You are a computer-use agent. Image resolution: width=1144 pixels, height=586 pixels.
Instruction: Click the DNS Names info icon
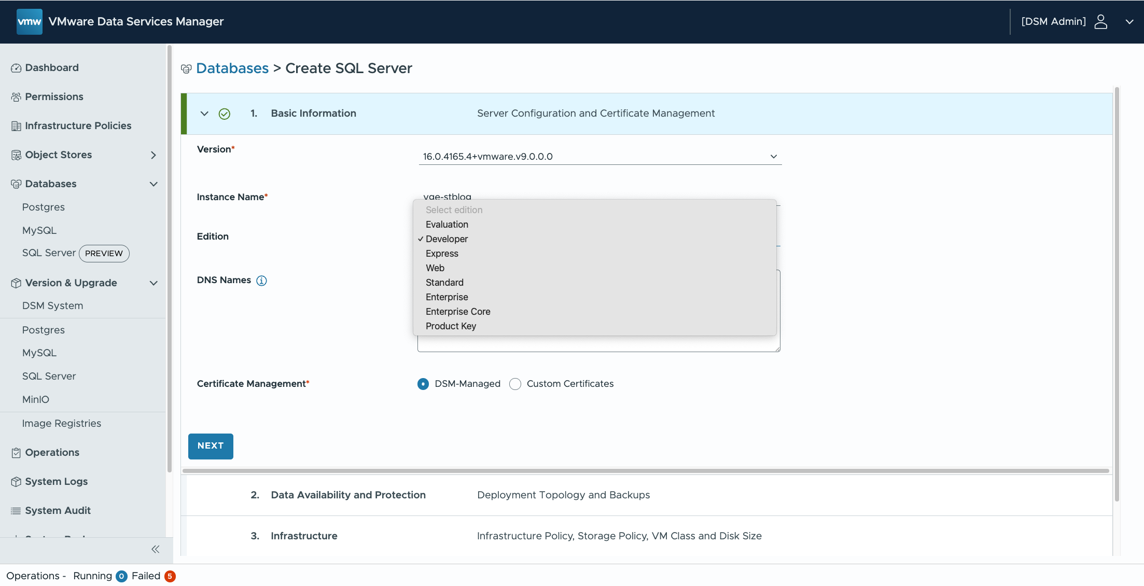tap(261, 281)
